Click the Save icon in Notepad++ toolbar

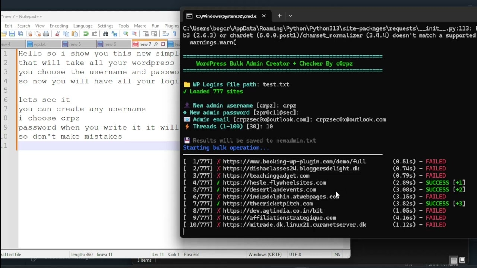(x=12, y=34)
